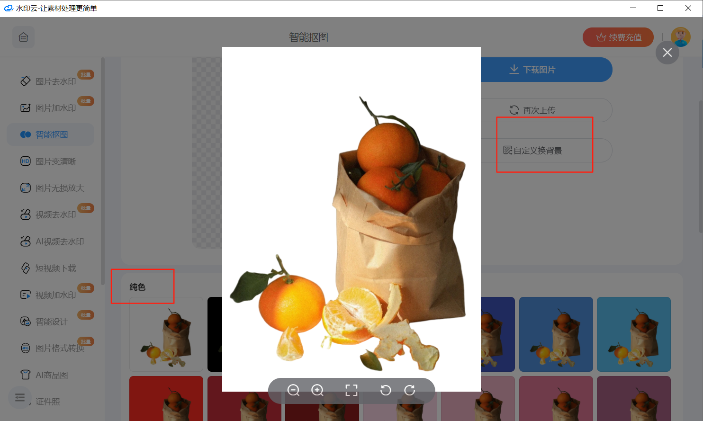Select the white background thumbnail

click(x=166, y=334)
